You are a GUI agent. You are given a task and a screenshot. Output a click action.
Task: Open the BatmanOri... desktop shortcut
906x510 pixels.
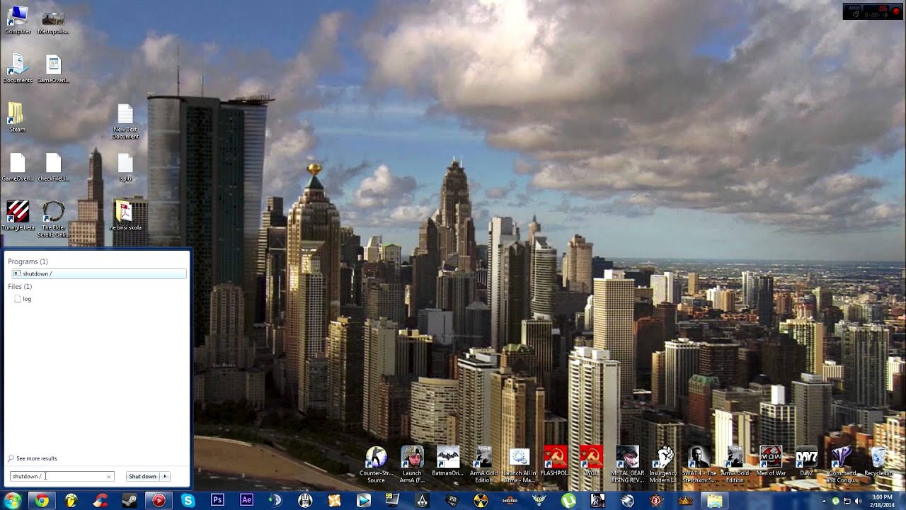(448, 461)
